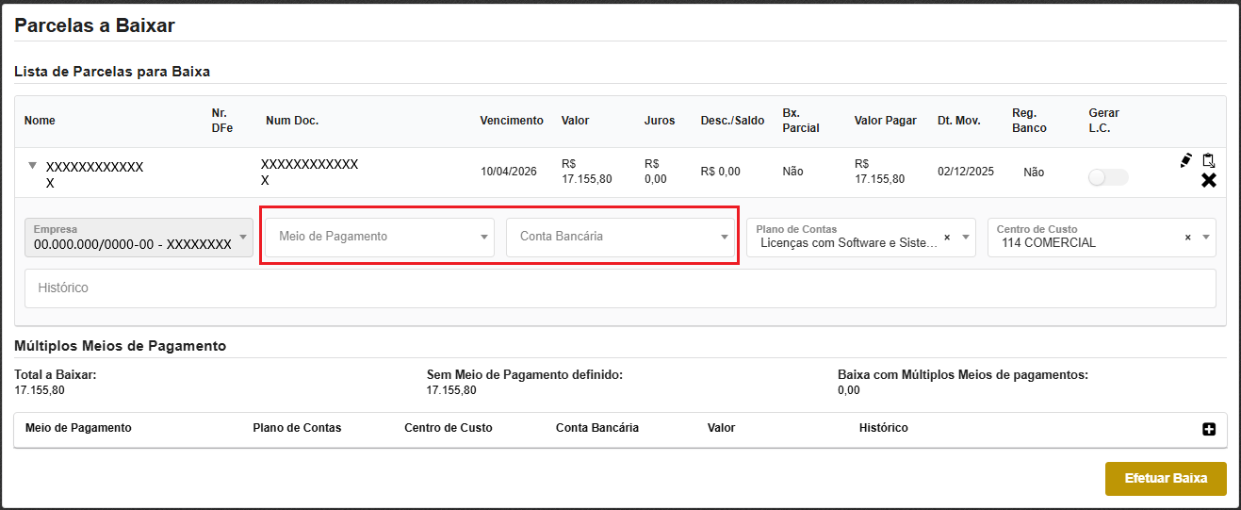Open the Meio de Pagamento dropdown
This screenshot has width=1241, height=510.
pyautogui.click(x=377, y=237)
